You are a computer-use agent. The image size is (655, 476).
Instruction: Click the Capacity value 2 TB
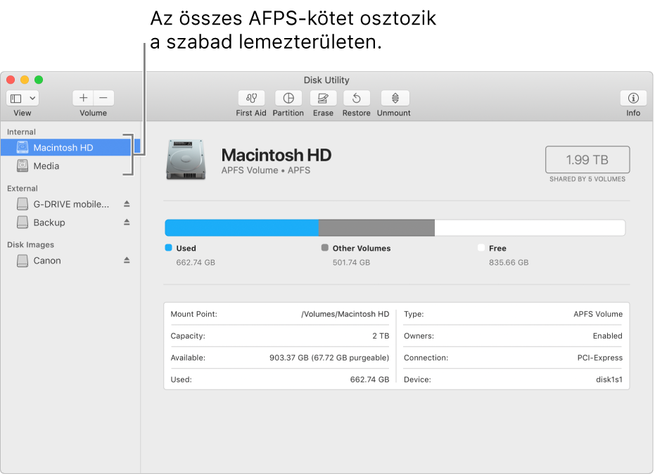pos(381,336)
